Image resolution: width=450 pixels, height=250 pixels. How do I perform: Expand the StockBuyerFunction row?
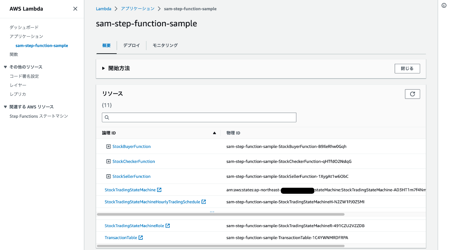click(x=108, y=146)
